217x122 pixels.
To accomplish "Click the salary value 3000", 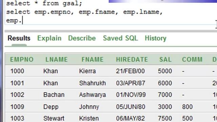I will click(165, 107).
